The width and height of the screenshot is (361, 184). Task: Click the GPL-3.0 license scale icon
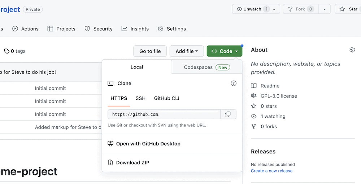click(254, 96)
